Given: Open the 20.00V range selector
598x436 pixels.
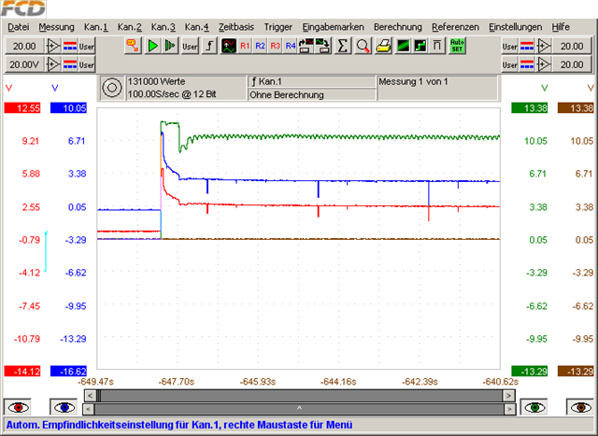Looking at the screenshot, I should click(24, 63).
